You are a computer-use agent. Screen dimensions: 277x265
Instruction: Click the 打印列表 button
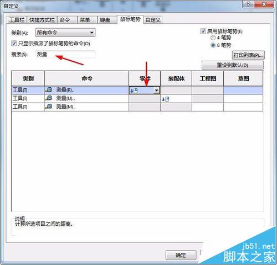pos(248,55)
